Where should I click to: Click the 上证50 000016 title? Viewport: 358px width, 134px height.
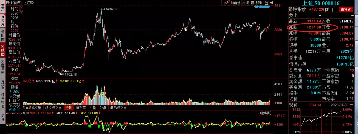coord(321,3)
